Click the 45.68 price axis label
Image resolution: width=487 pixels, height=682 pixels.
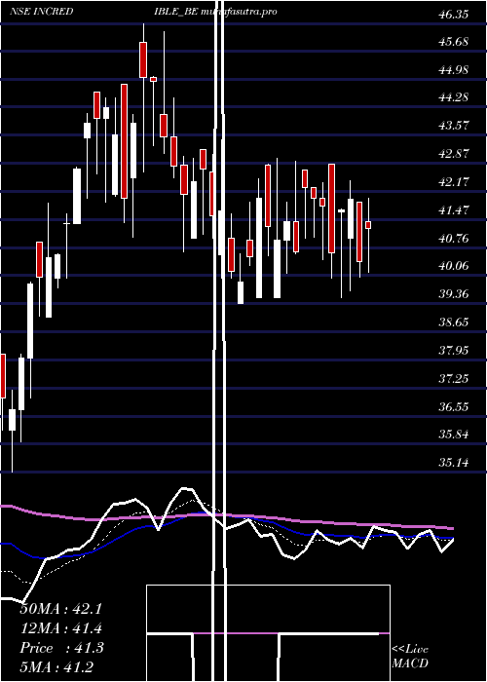tap(454, 42)
